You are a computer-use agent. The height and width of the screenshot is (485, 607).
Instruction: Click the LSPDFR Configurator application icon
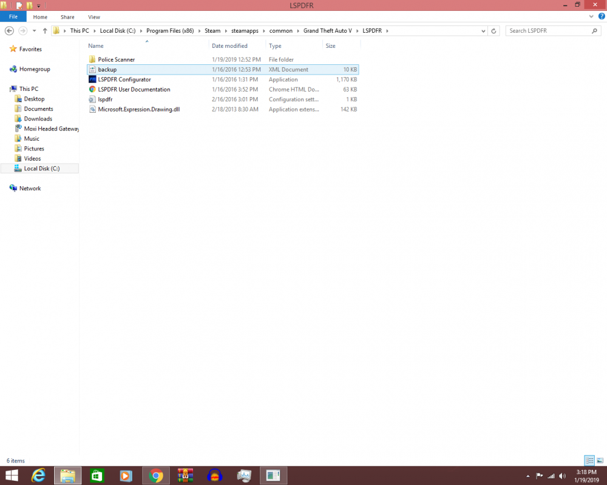coord(92,79)
